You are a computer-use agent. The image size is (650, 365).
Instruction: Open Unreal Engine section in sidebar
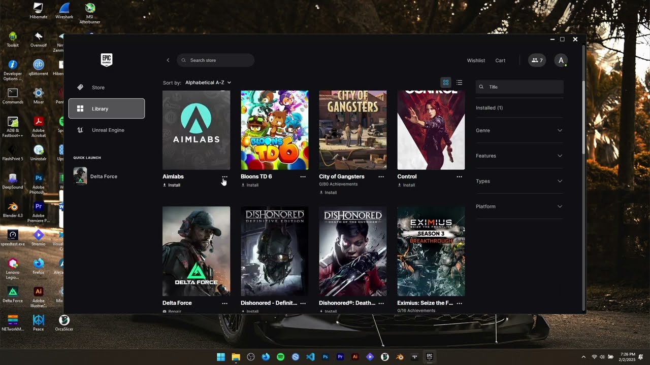pos(107,130)
